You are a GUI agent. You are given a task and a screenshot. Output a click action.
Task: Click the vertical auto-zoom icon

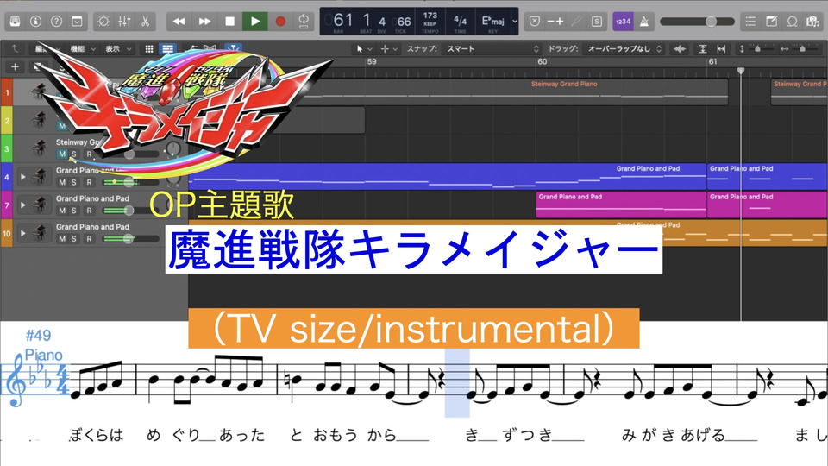point(702,48)
